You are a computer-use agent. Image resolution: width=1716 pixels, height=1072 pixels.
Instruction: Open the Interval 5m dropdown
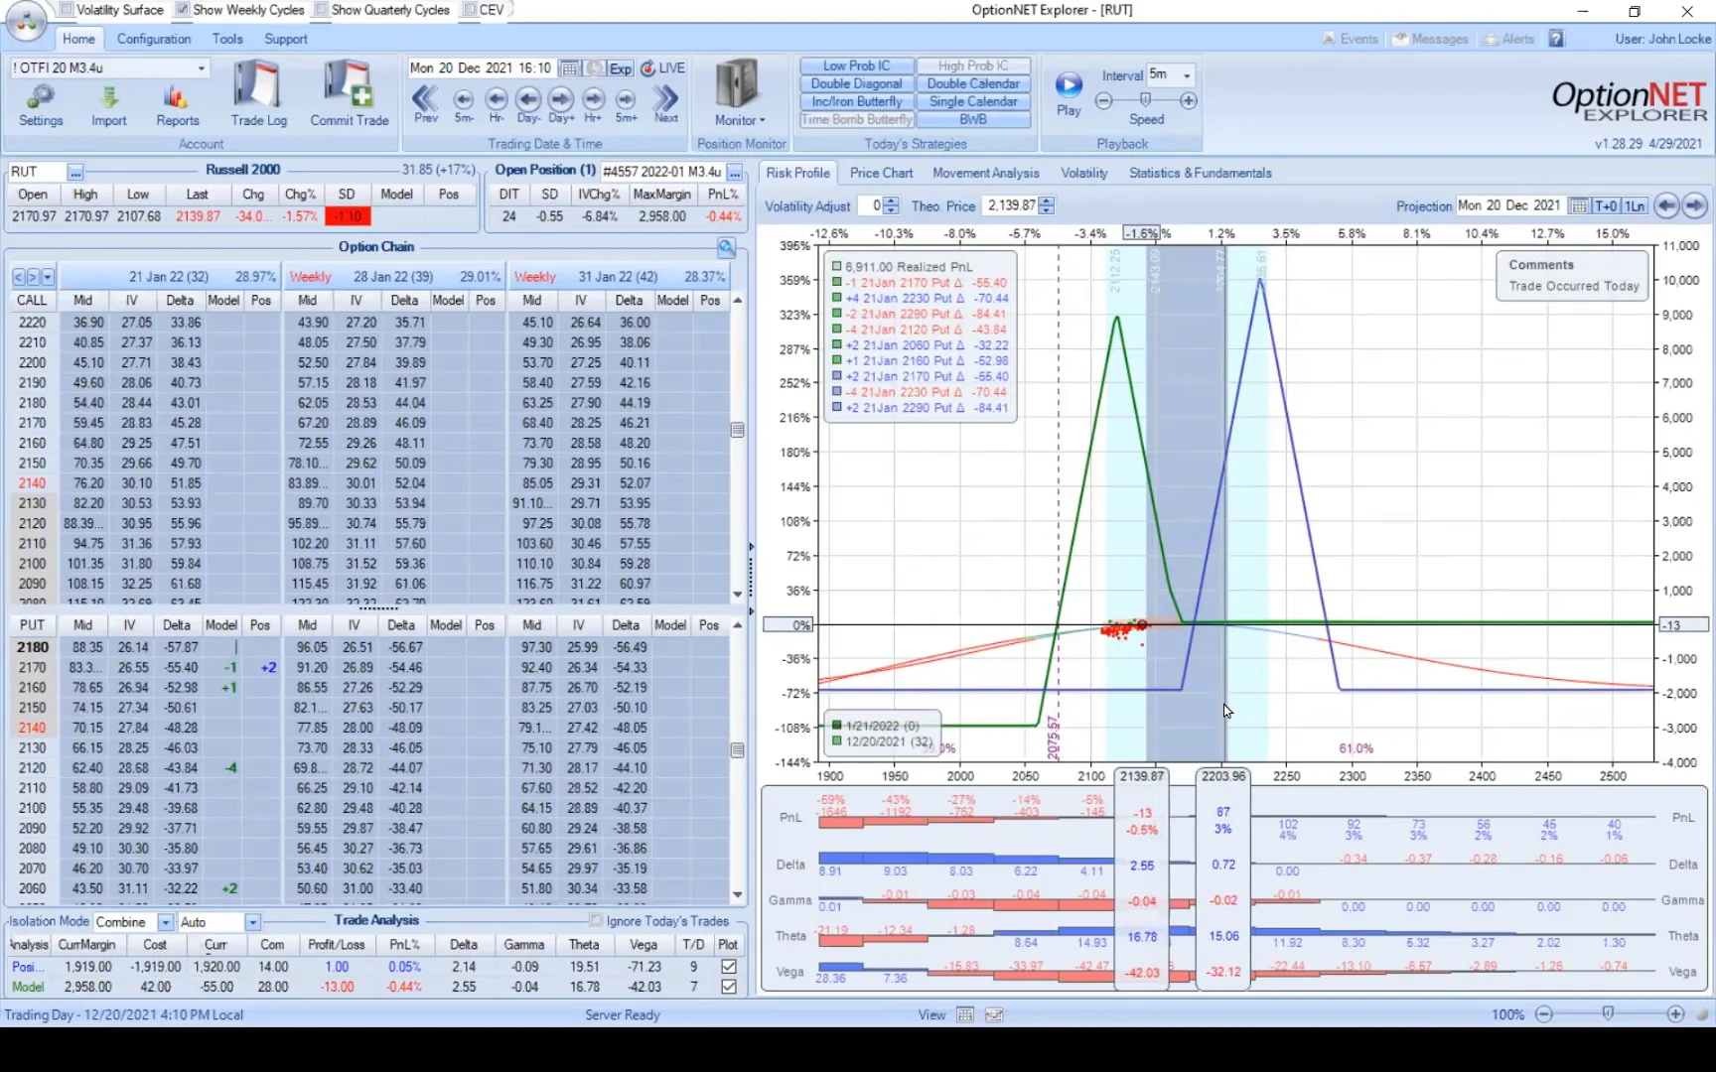point(1187,75)
